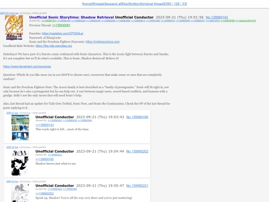Image resolution: width=269 pixels, height=202 pixels.
Task: Click the paragraph beginning "Dattebayo!"
Action: click(x=86, y=56)
